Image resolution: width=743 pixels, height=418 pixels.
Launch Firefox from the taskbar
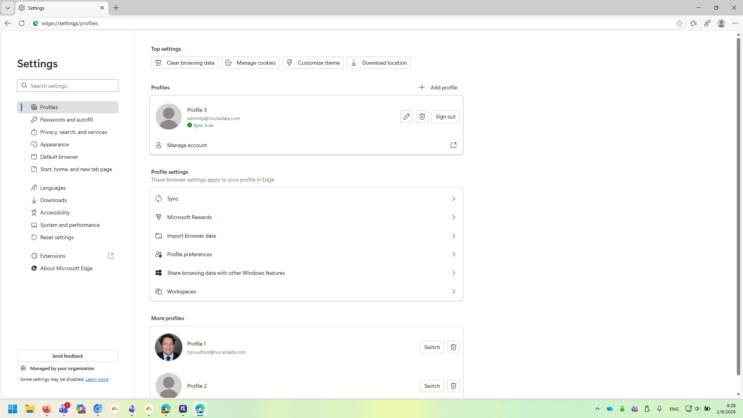click(47, 409)
